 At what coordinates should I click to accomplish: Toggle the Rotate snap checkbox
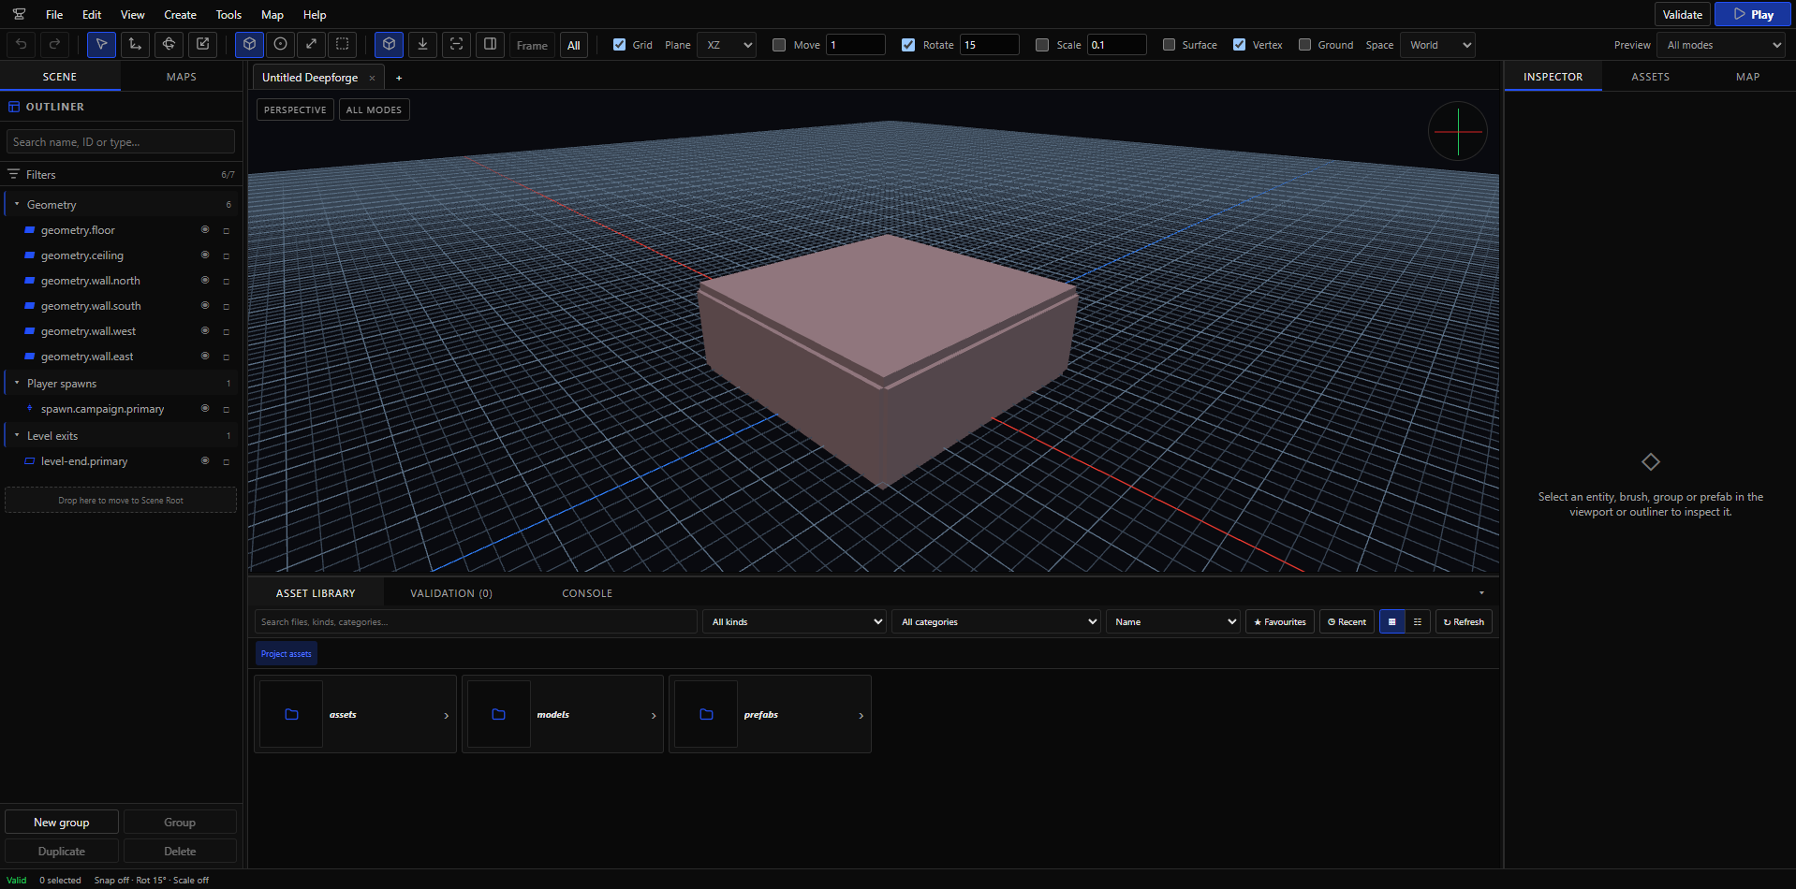[x=908, y=45]
